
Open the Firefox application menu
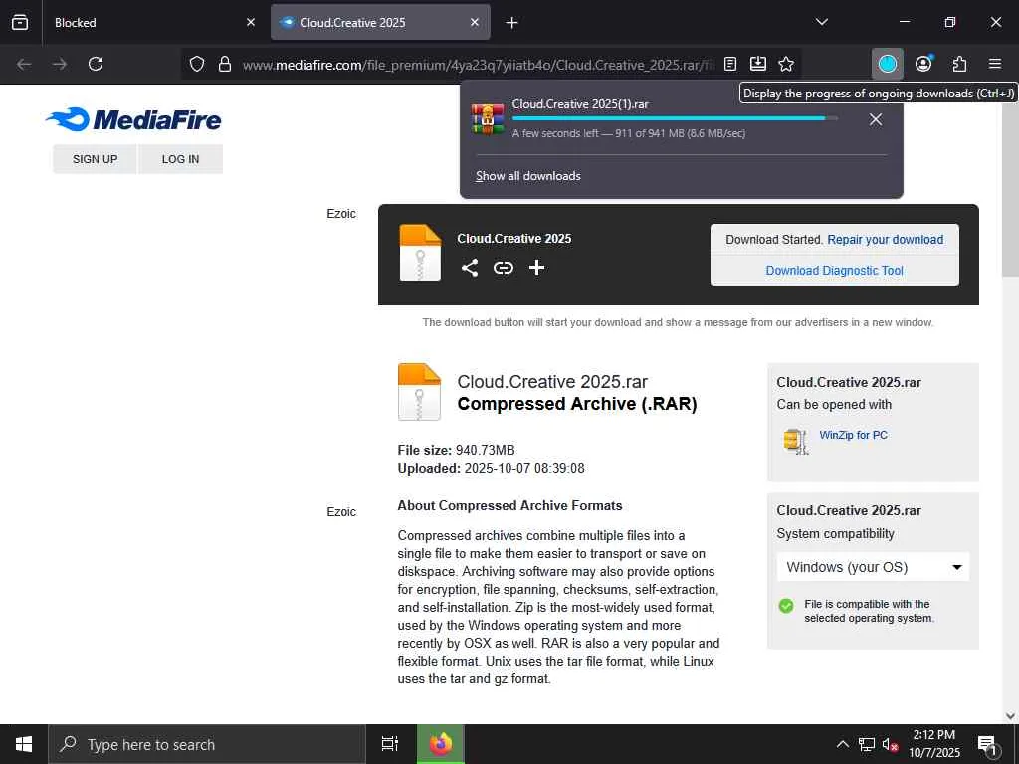995,64
